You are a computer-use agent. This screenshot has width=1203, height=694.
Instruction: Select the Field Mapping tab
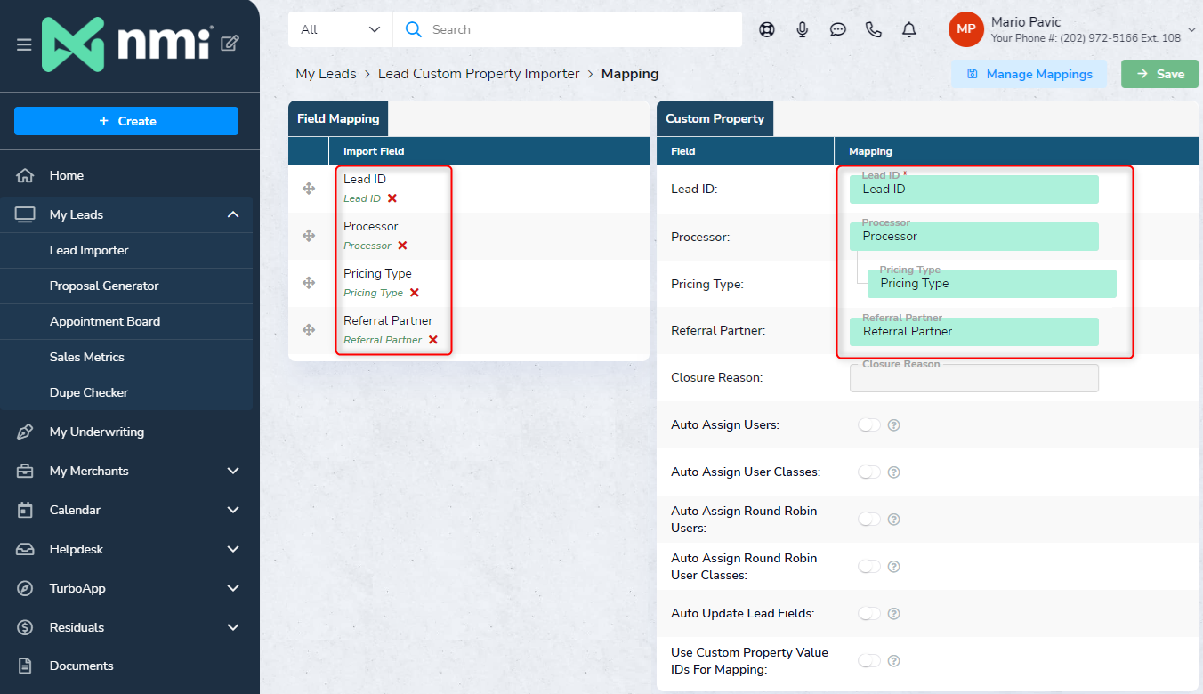[x=338, y=118]
